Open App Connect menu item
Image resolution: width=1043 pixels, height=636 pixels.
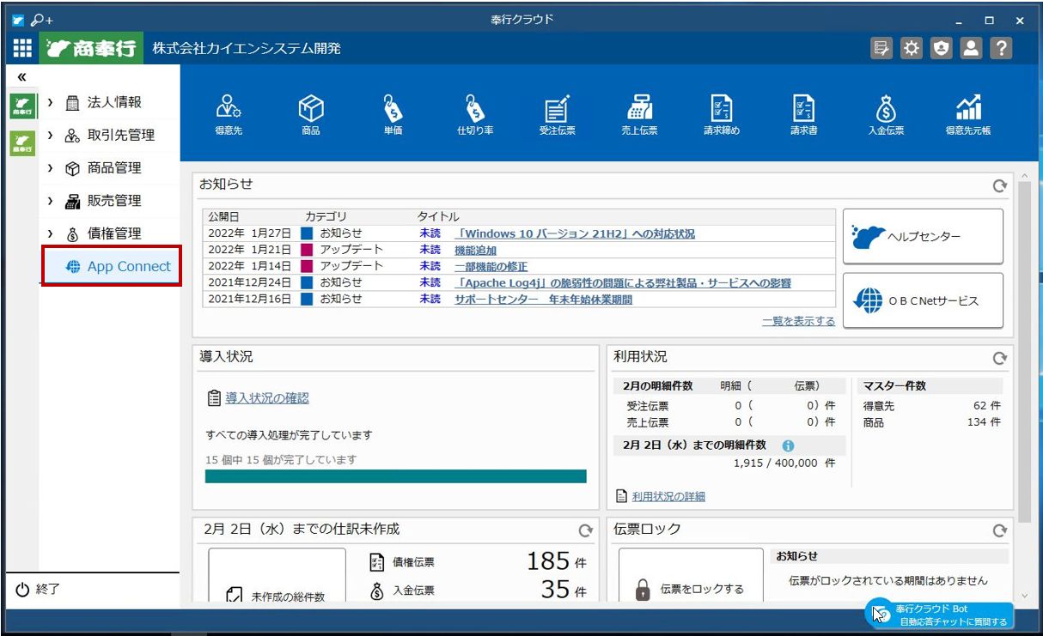coord(112,266)
